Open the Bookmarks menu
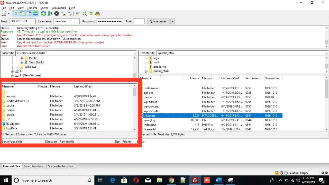 pos(59,8)
